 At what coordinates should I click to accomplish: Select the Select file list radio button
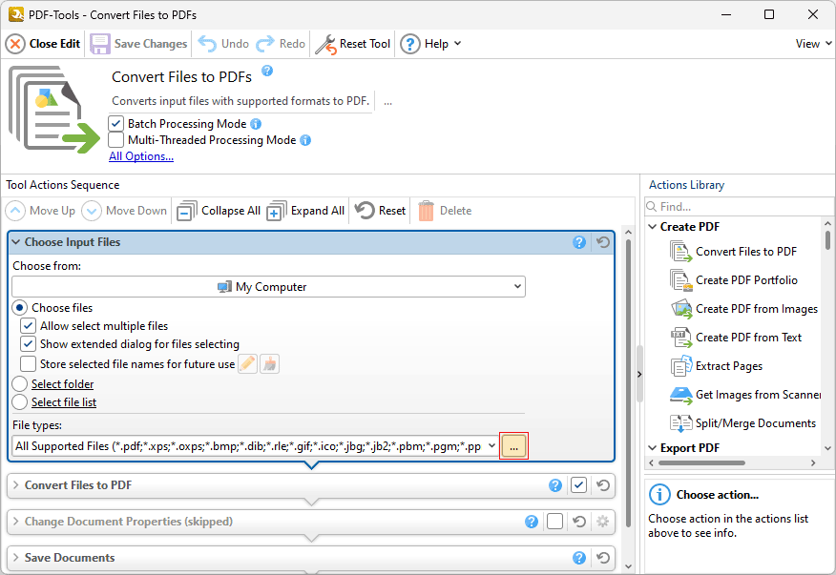(20, 402)
